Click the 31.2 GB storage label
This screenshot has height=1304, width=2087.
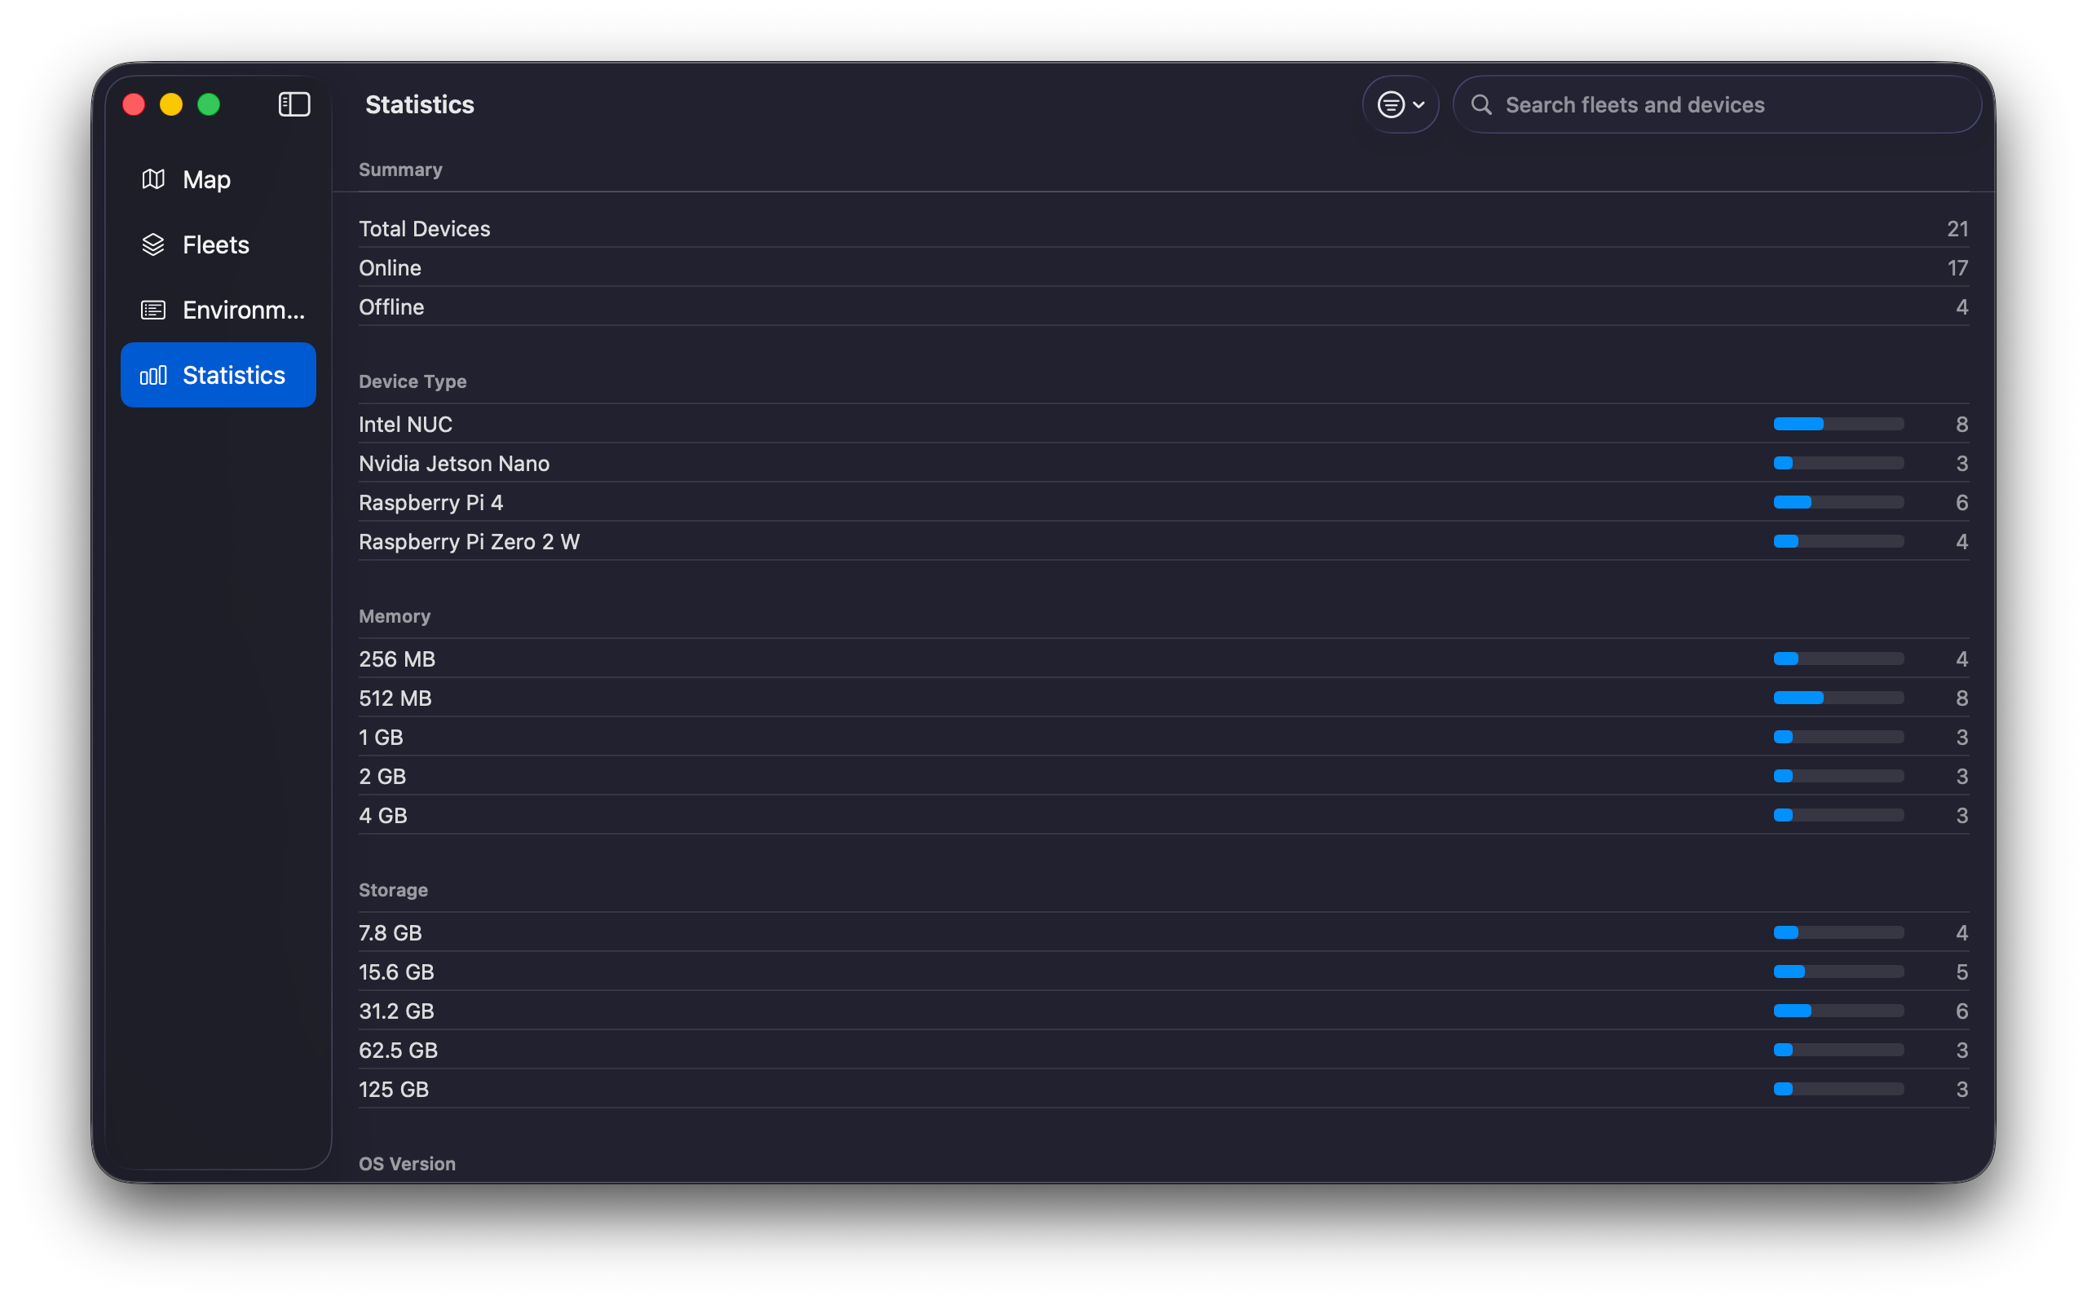coord(396,1011)
